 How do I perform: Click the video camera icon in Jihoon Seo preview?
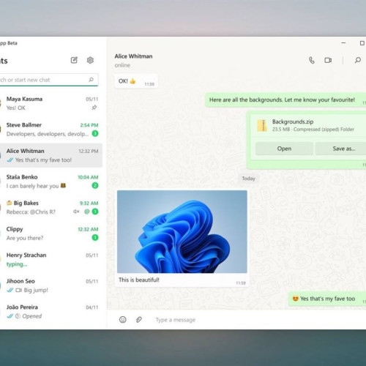point(18,290)
